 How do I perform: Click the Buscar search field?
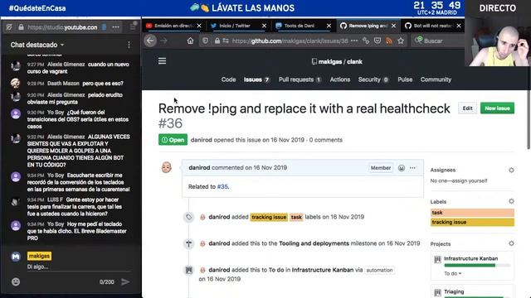pos(439,41)
